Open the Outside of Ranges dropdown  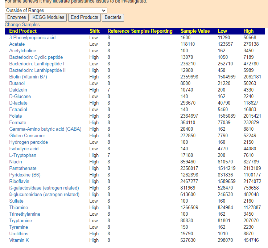click(x=56, y=11)
